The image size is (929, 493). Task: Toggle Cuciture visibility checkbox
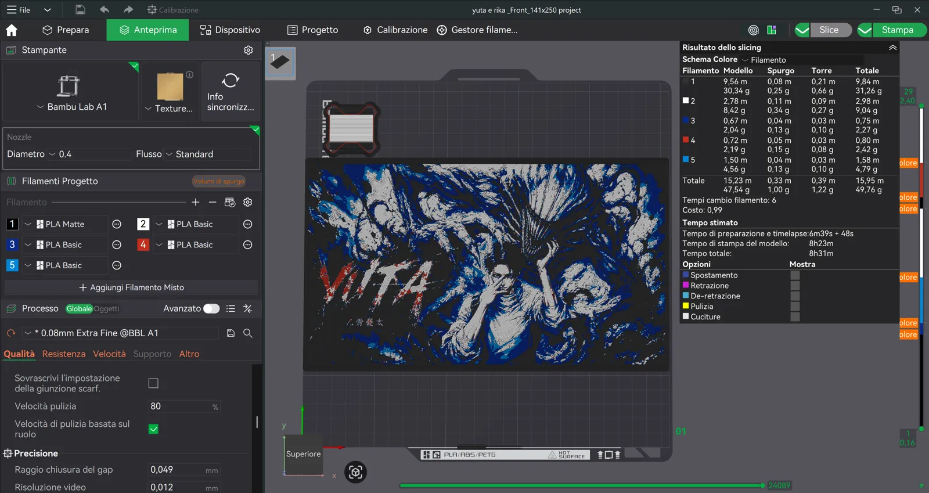pyautogui.click(x=795, y=317)
